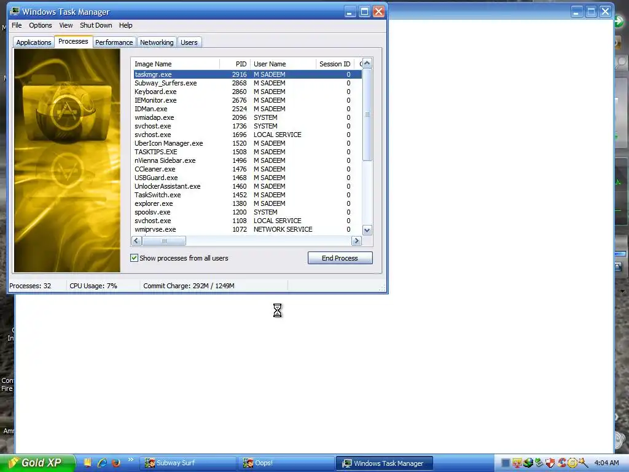This screenshot has width=629, height=472.
Task: Open the View menu
Action: click(x=66, y=25)
